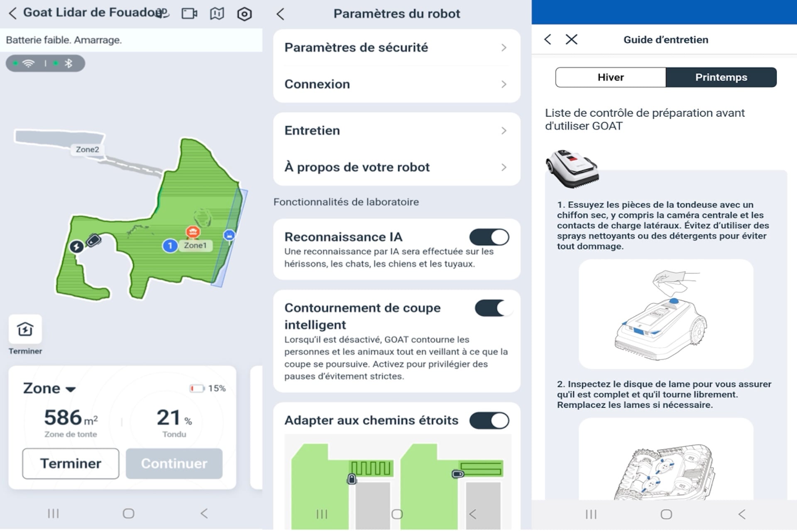797x531 pixels.
Task: Tap the robot mower marker on the map
Action: click(x=94, y=240)
